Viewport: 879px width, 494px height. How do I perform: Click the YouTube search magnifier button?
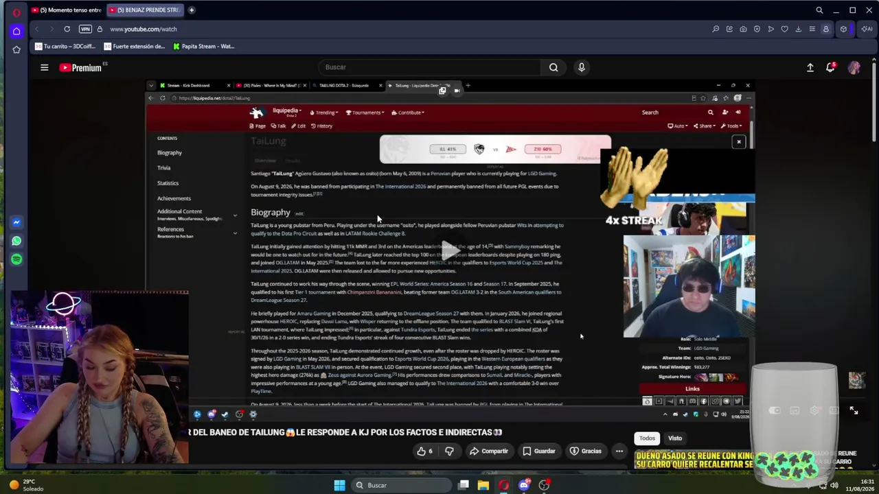click(553, 67)
